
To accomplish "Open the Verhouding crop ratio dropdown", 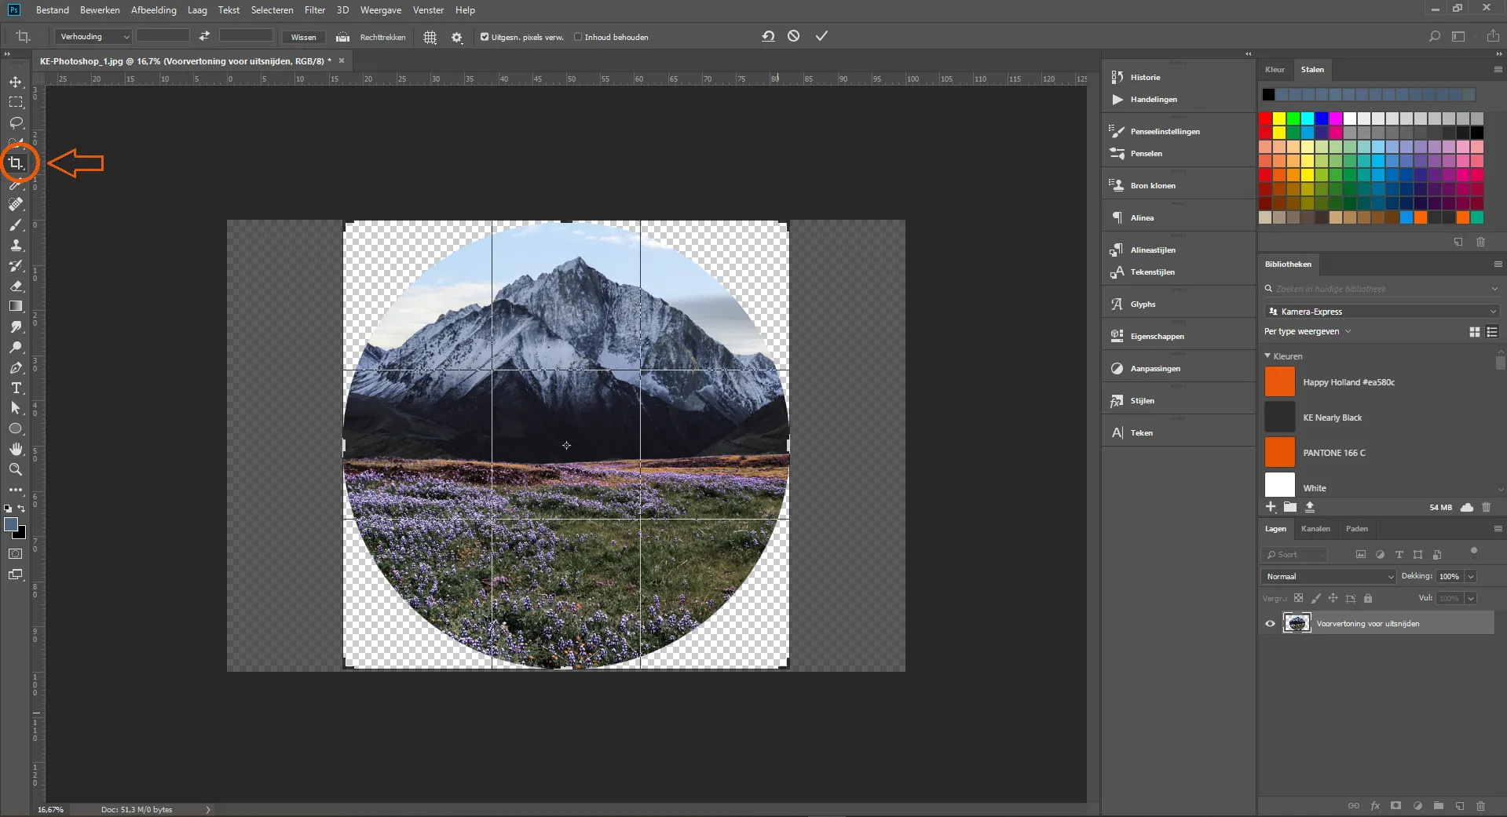I will (x=93, y=37).
